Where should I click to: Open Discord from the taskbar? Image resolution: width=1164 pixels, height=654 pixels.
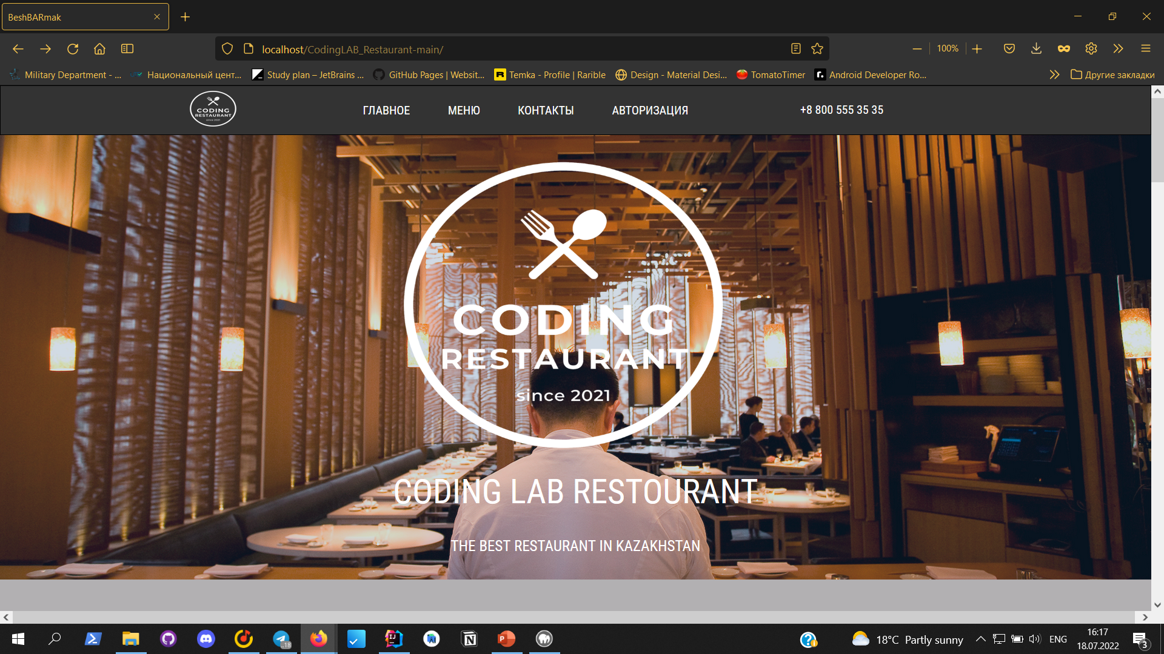click(206, 639)
